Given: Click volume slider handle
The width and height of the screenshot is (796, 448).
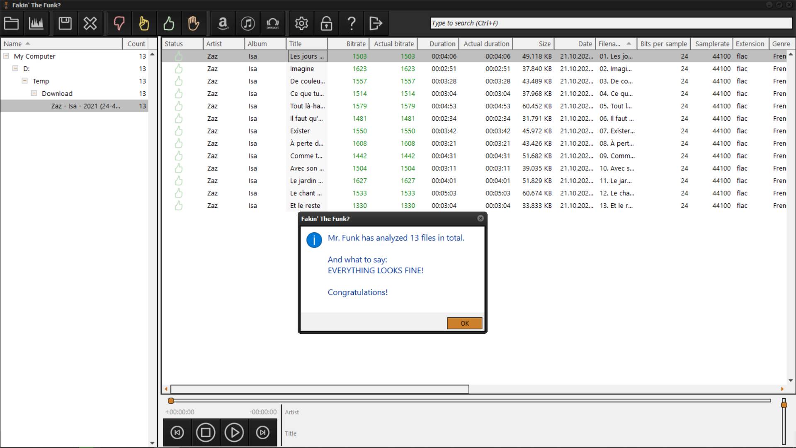Looking at the screenshot, I should (x=784, y=405).
